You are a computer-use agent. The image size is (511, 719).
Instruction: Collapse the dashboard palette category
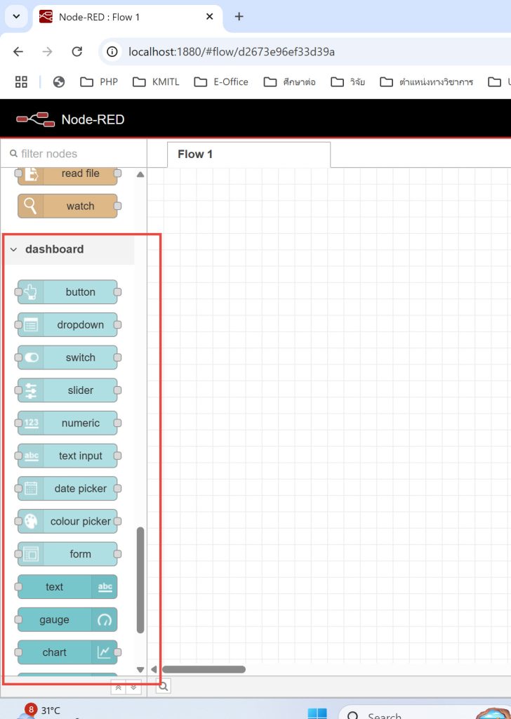(x=14, y=249)
